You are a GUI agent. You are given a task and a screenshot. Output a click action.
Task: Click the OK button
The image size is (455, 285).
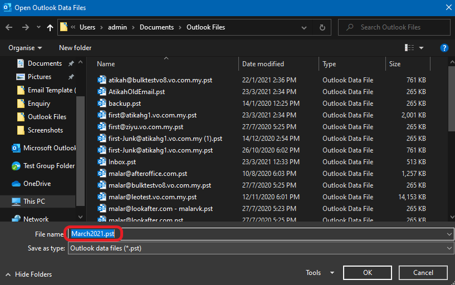point(367,273)
